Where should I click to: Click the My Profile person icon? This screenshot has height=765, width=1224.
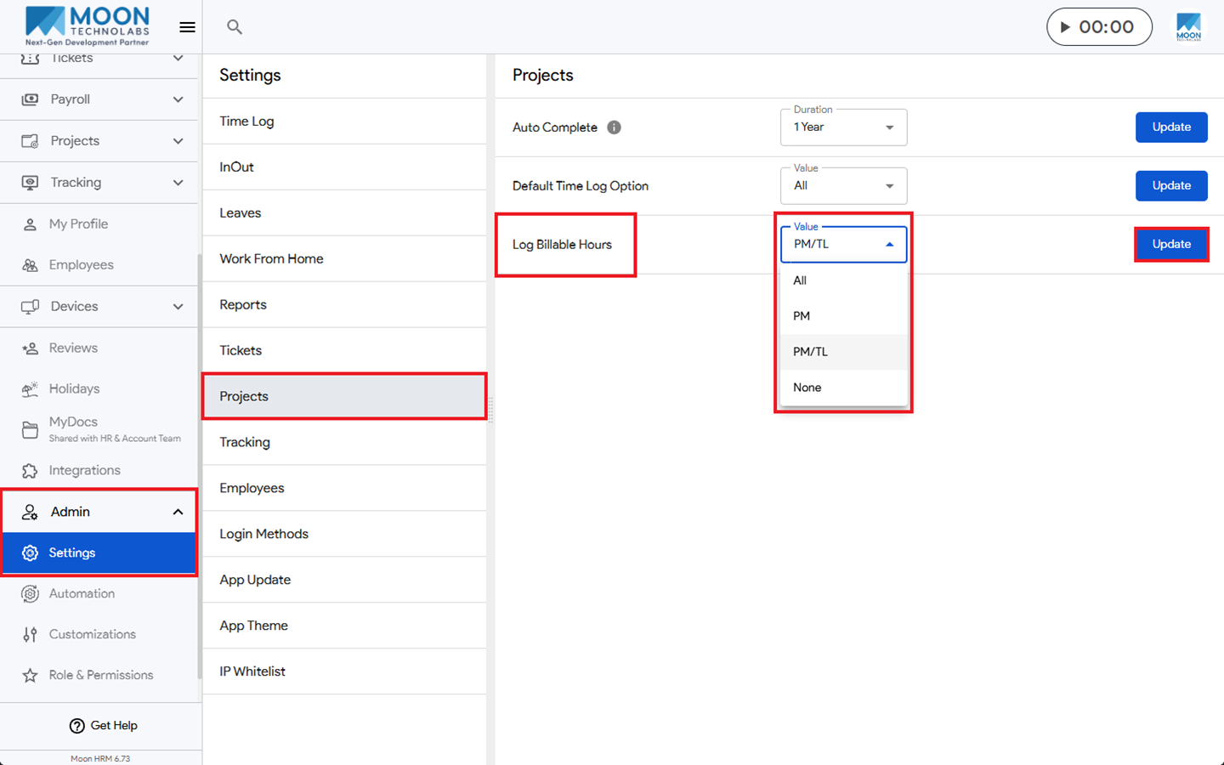coord(30,224)
